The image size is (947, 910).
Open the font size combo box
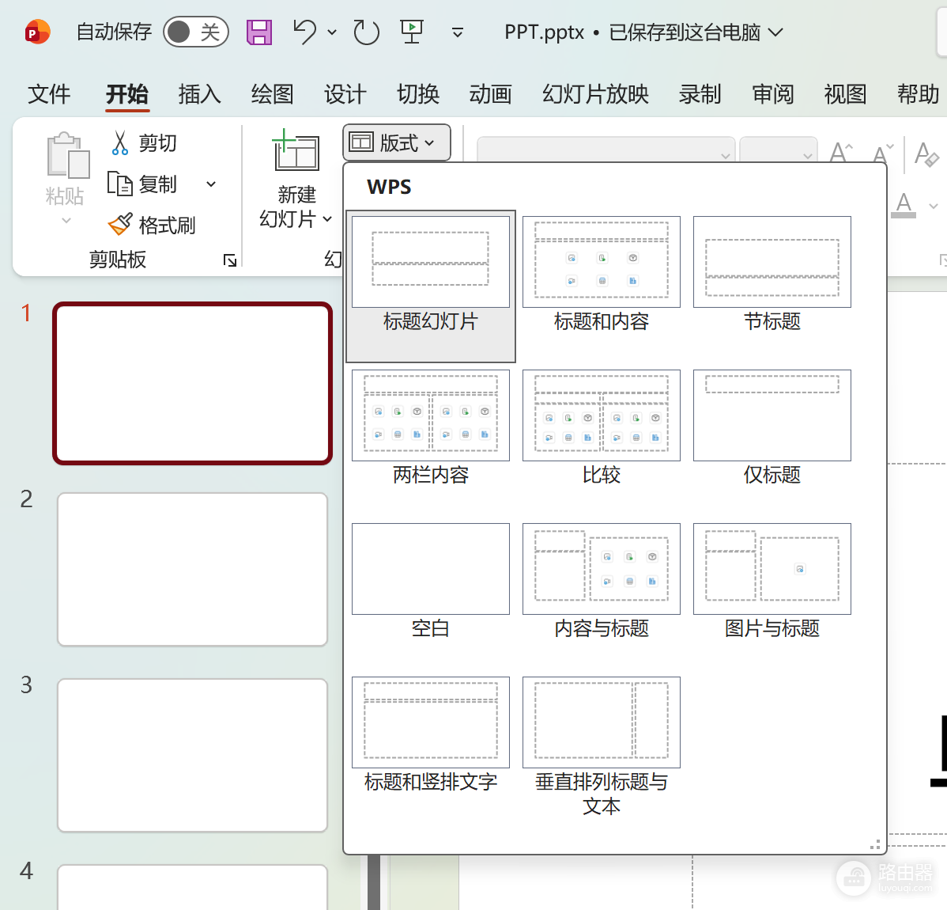click(779, 150)
